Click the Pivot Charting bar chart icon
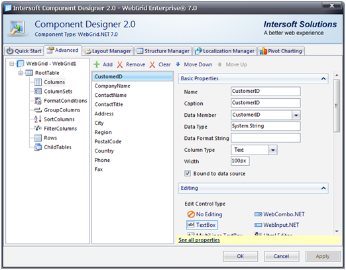 263,51
